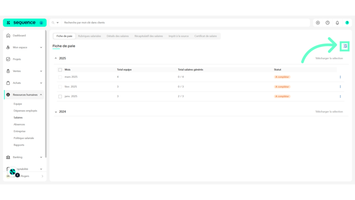Image resolution: width=355 pixels, height=200 pixels.
Task: Check the janv. 2025 row checkbox
Action: (60, 97)
